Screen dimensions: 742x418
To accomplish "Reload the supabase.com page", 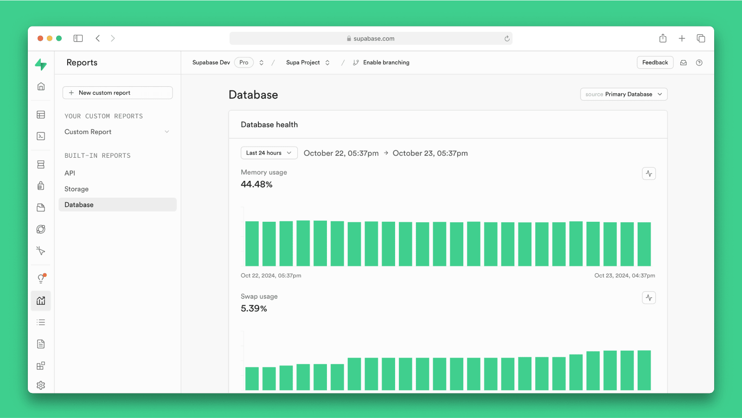I will (507, 39).
